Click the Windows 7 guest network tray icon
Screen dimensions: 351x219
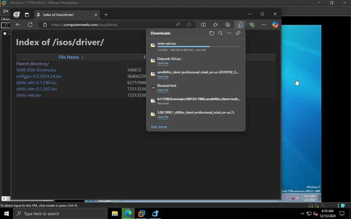click(x=293, y=198)
